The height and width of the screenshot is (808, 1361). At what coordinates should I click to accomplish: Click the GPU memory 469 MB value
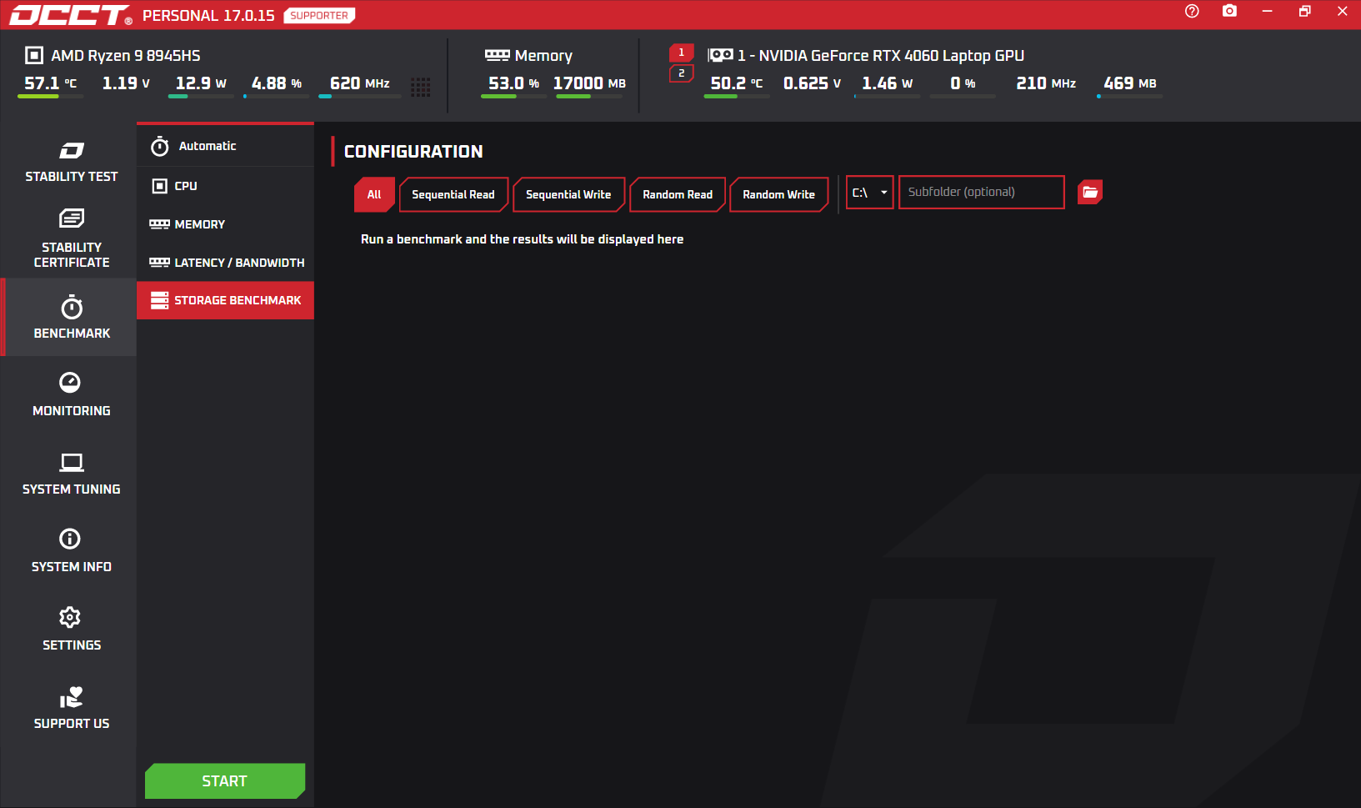(1130, 83)
